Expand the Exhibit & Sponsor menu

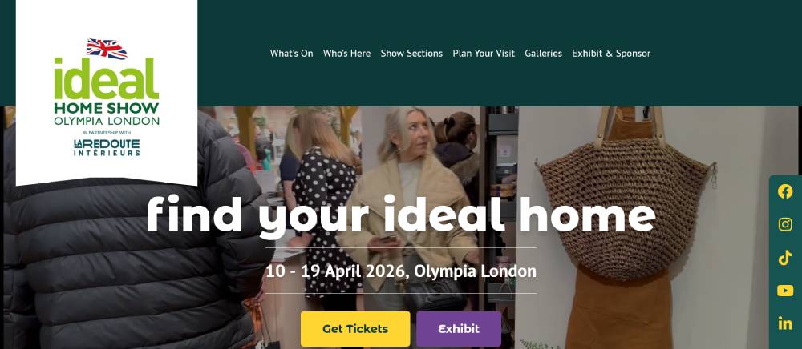pos(611,53)
